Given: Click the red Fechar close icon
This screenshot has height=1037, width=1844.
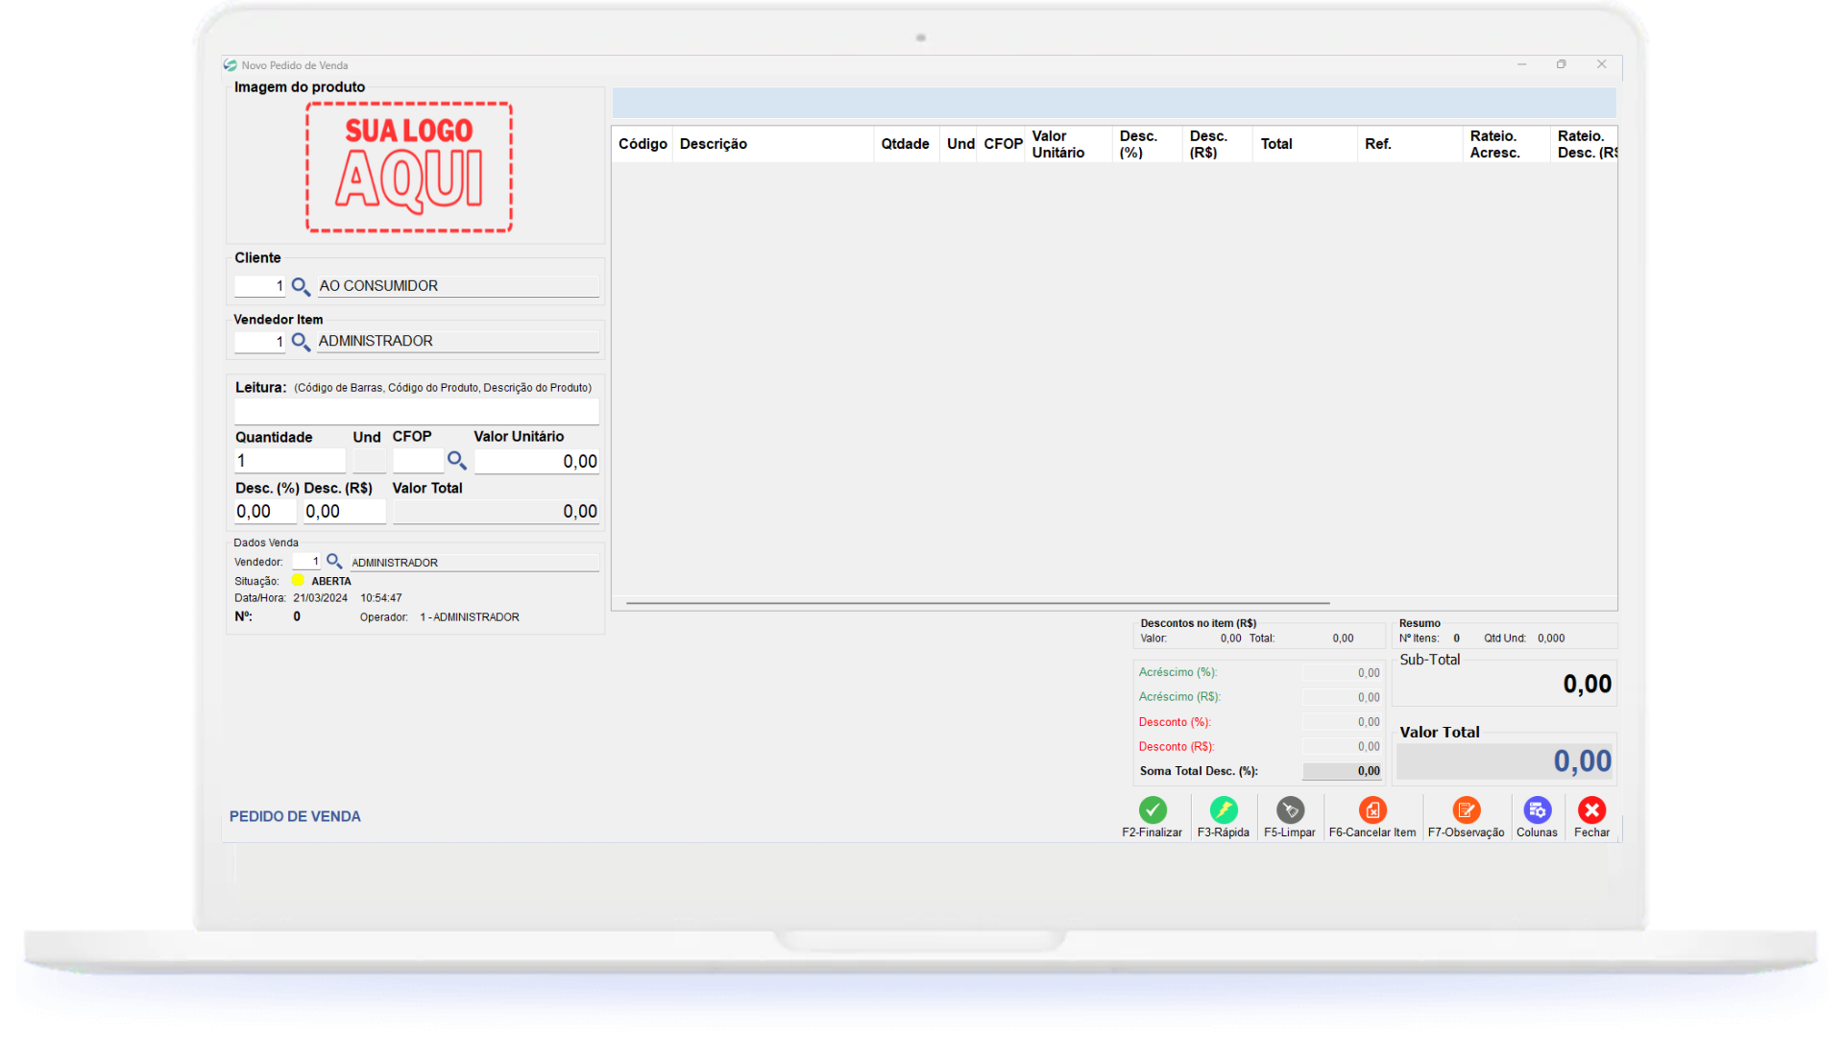Looking at the screenshot, I should pyautogui.click(x=1591, y=810).
